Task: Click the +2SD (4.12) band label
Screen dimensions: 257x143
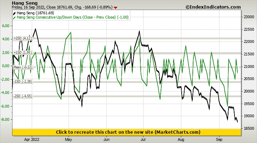Action: [22, 38]
